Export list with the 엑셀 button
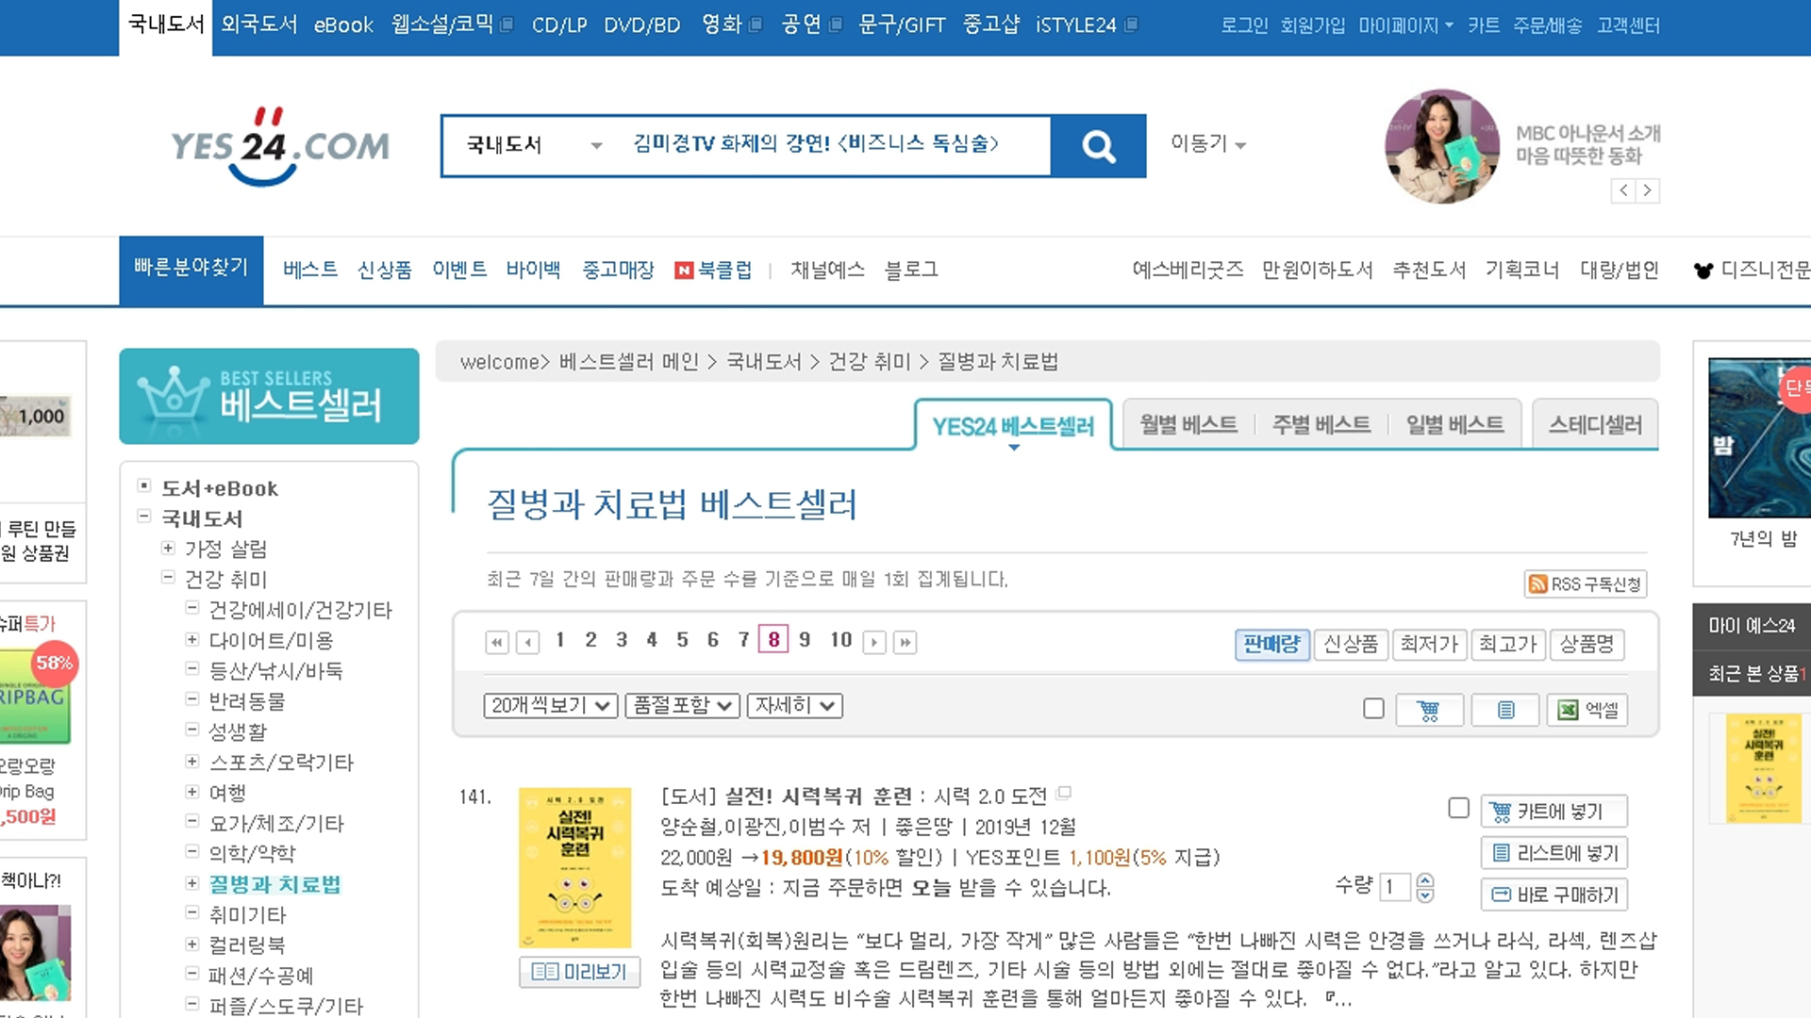Image resolution: width=1811 pixels, height=1018 pixels. click(x=1588, y=710)
